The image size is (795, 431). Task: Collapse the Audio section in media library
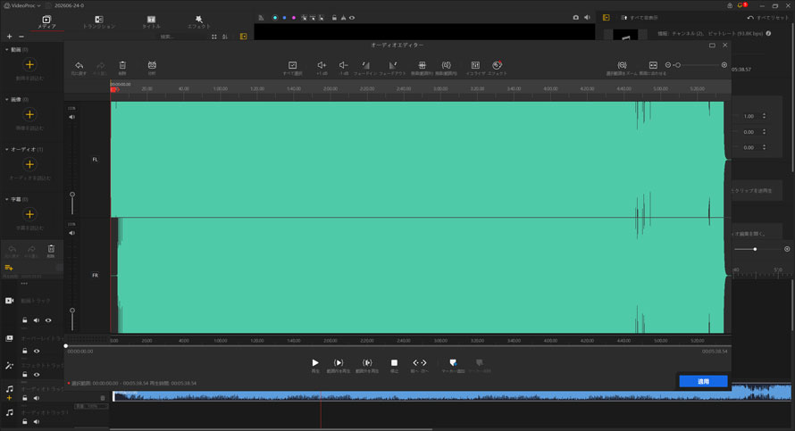[6, 149]
